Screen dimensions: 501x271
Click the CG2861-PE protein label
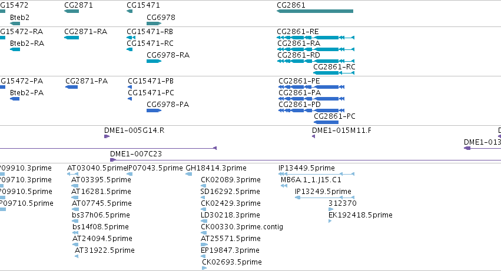[x=300, y=81]
